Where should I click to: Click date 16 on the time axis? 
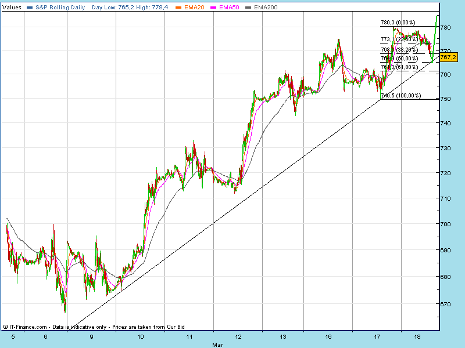(x=328, y=337)
